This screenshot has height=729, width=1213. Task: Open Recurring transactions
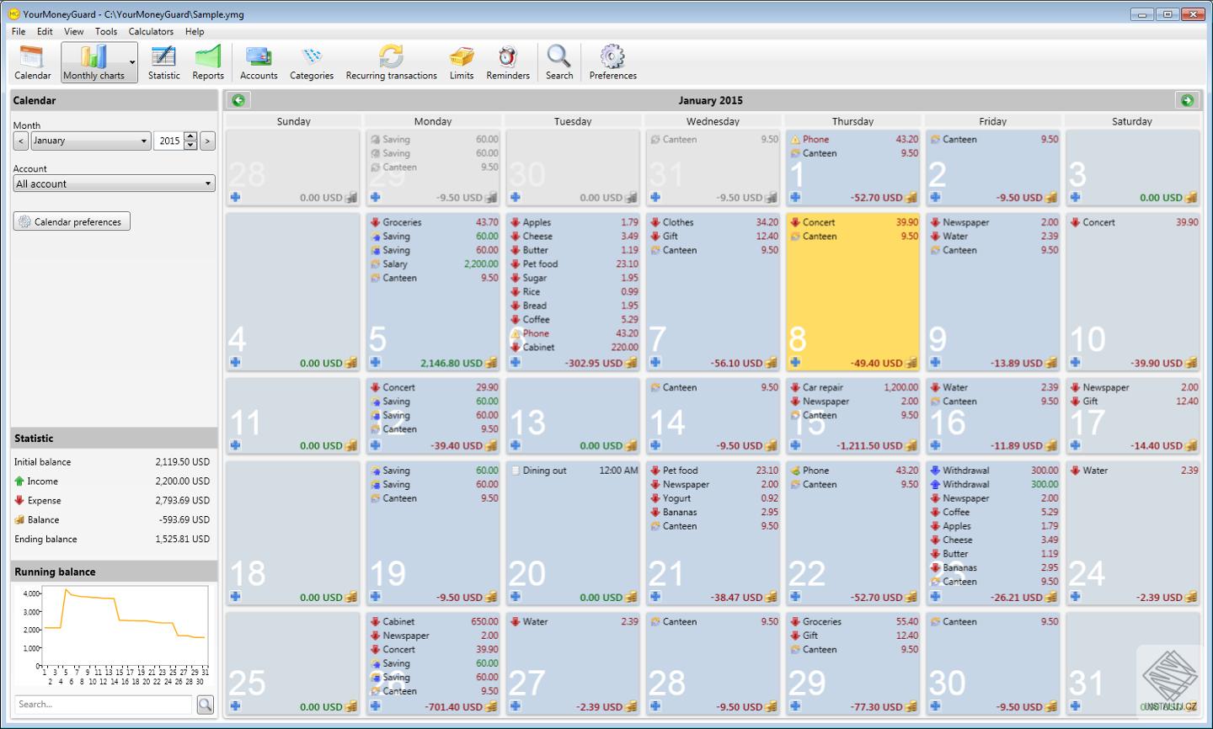pyautogui.click(x=391, y=62)
